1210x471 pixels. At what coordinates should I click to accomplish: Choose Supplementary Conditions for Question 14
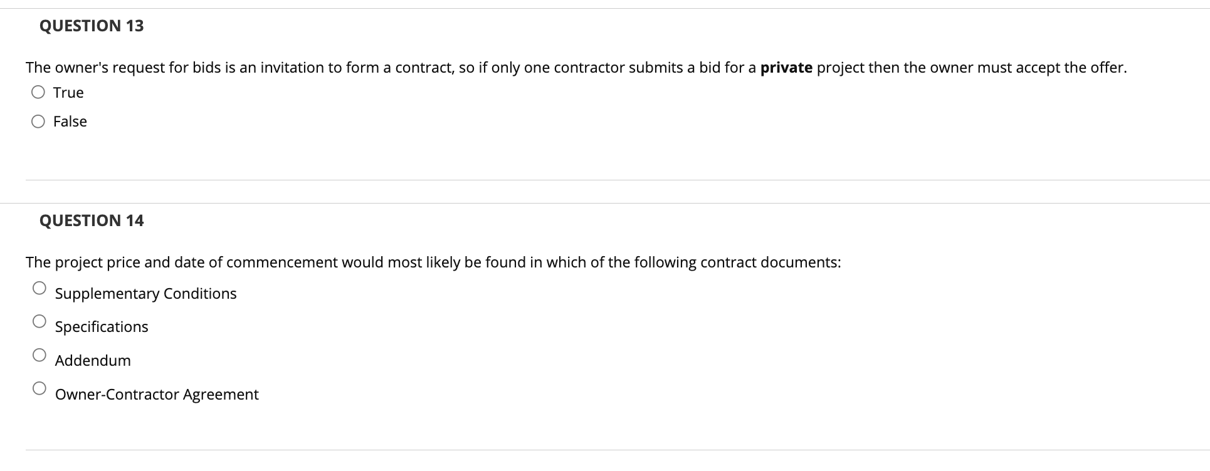point(39,288)
